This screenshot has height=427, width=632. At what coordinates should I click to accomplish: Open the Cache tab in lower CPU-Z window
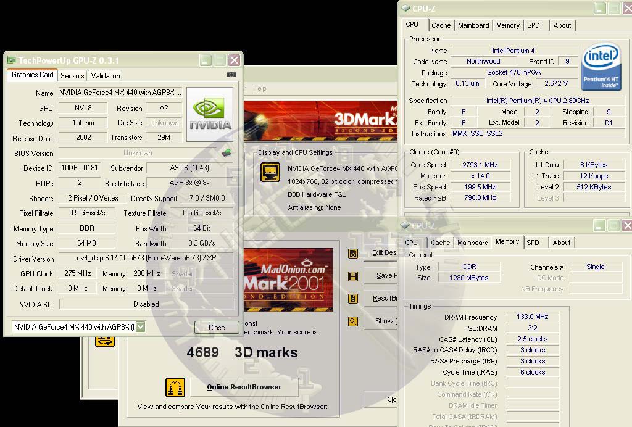click(x=440, y=243)
